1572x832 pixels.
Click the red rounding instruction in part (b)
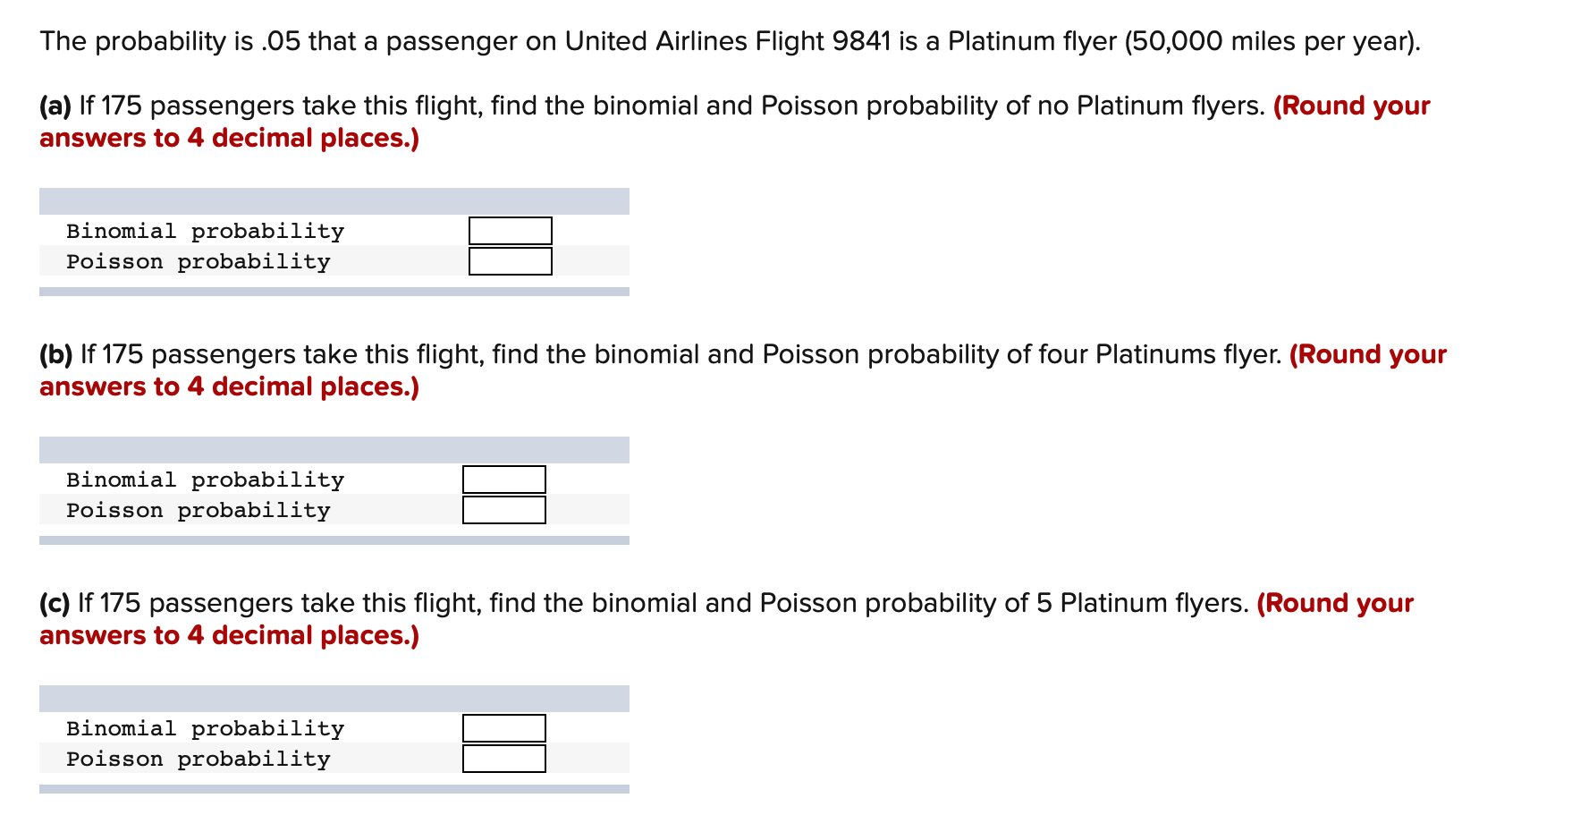pyautogui.click(x=229, y=386)
